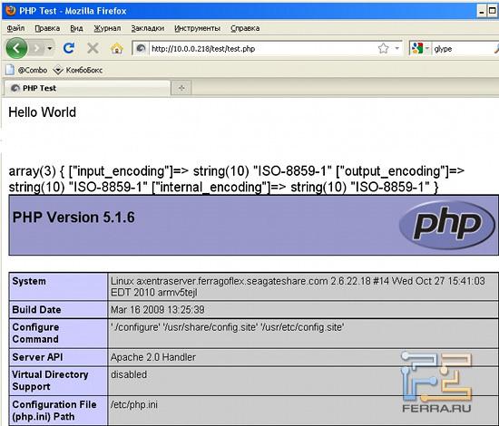Open the Закладки menu

(148, 28)
